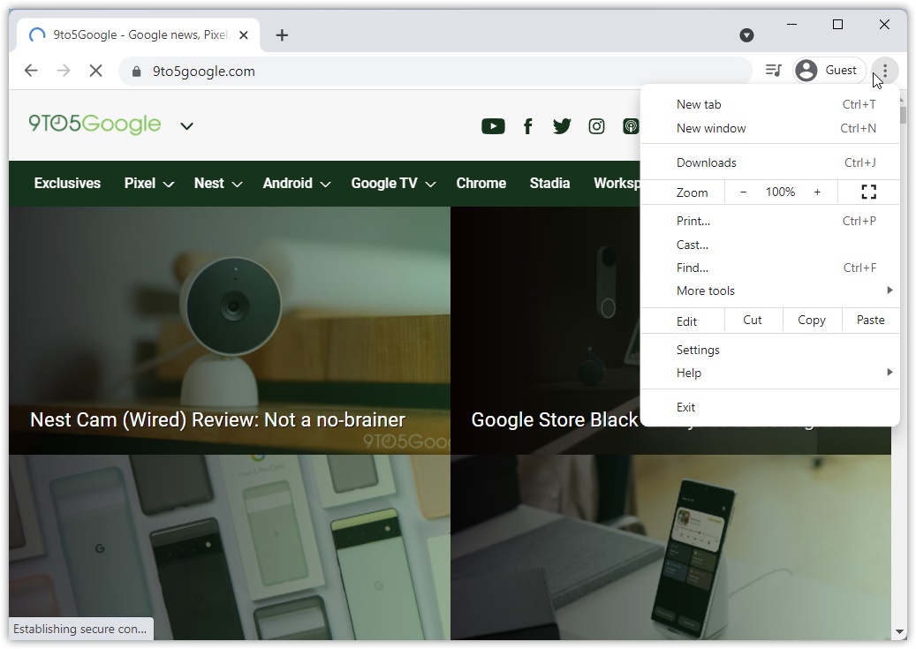Screen dimensions: 916x649
Task: Click the media control icon in toolbar
Action: (x=773, y=71)
